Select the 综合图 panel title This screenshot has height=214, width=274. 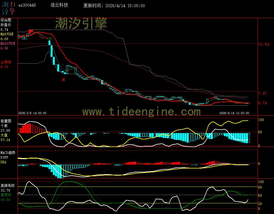click(x=6, y=20)
